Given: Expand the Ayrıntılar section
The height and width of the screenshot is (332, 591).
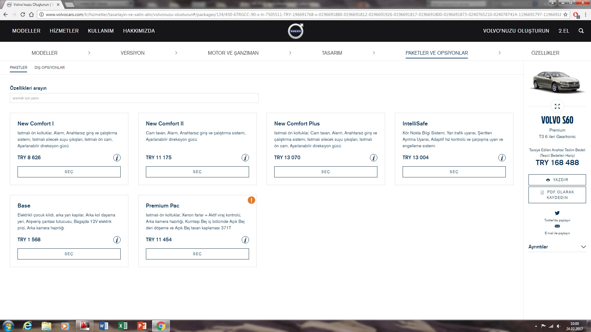Looking at the screenshot, I should (557, 247).
